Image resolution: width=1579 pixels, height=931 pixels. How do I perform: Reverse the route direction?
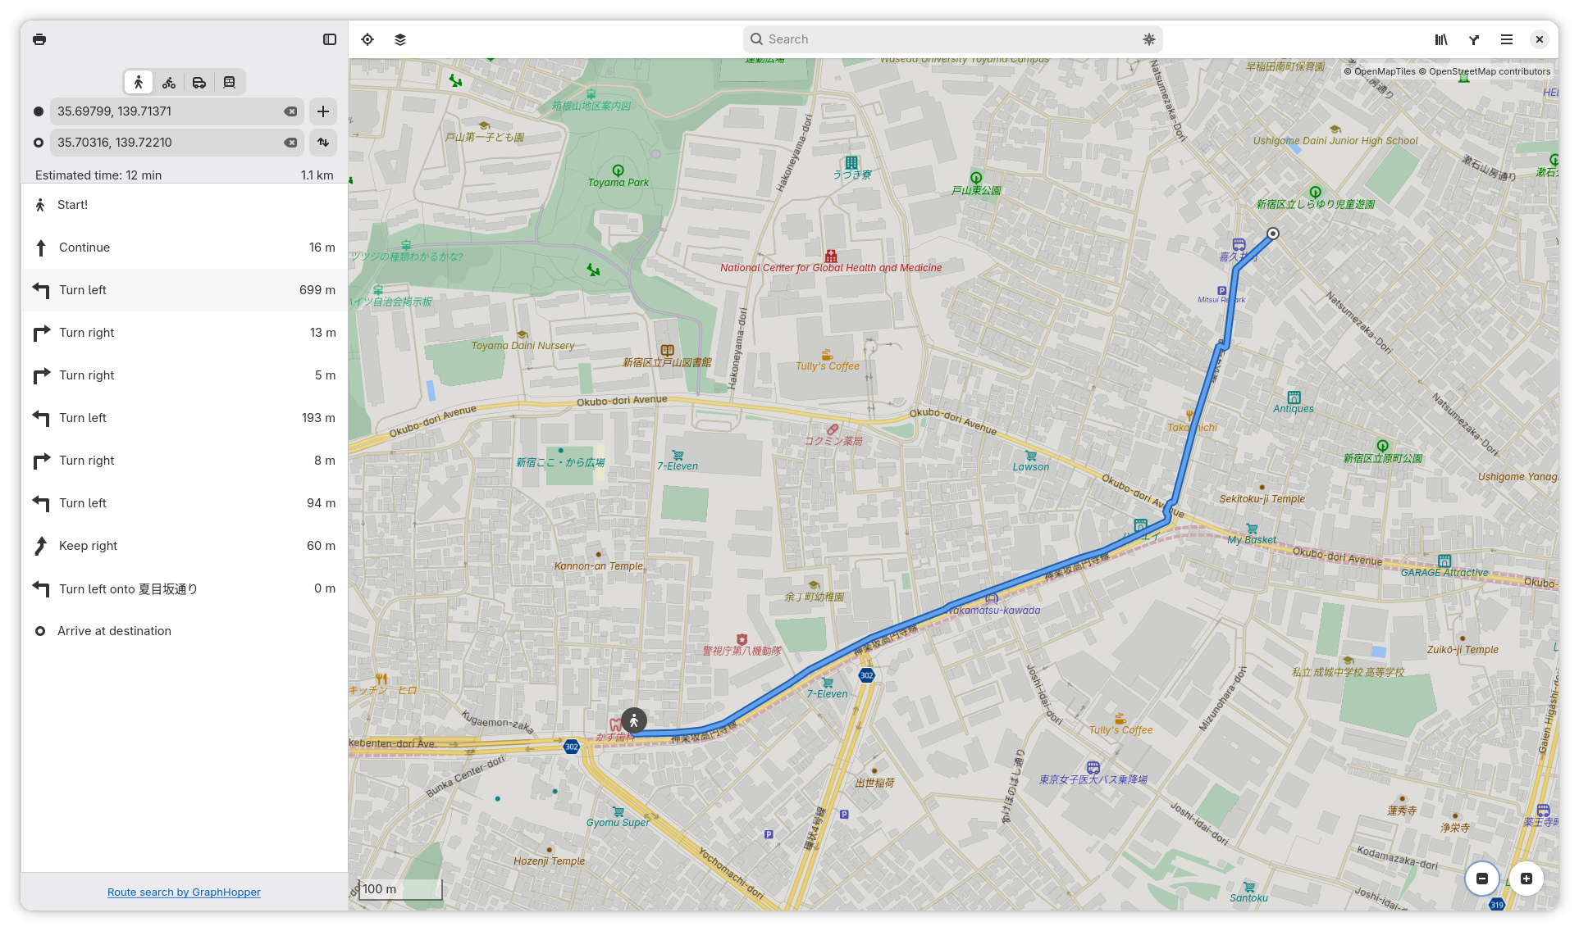pos(323,143)
